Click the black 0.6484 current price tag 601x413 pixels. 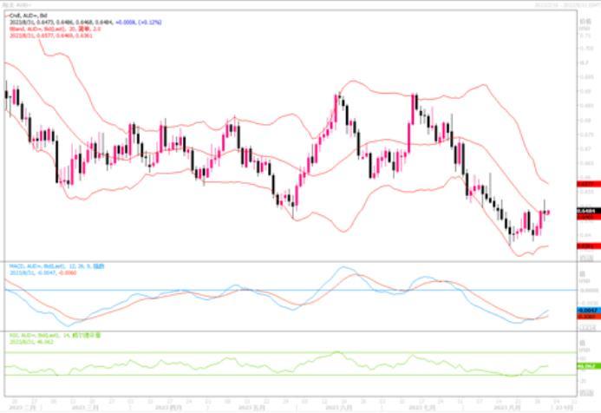(x=588, y=211)
